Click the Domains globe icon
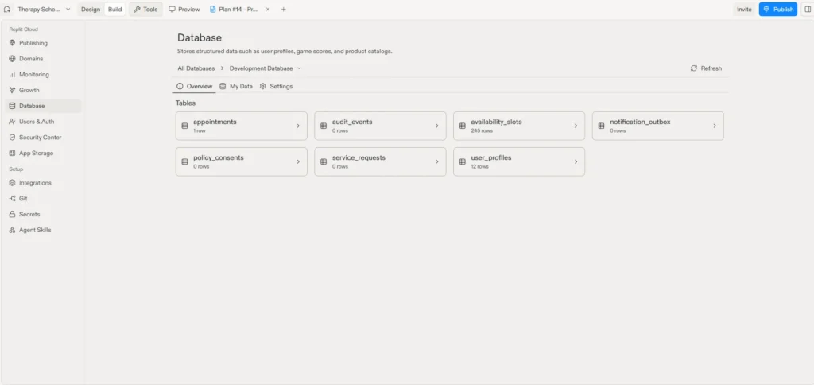 13,59
